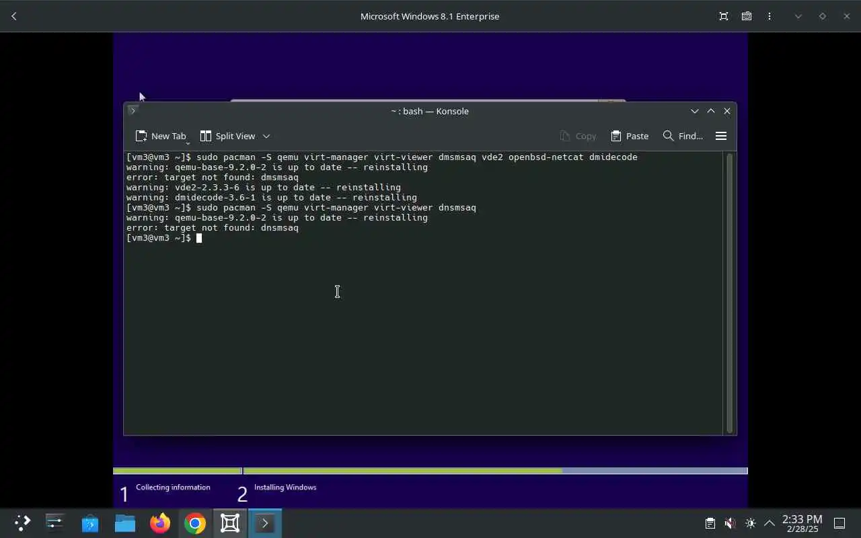
Task: Click 'error: target not found: dmsmsaq' text
Action: (x=213, y=178)
